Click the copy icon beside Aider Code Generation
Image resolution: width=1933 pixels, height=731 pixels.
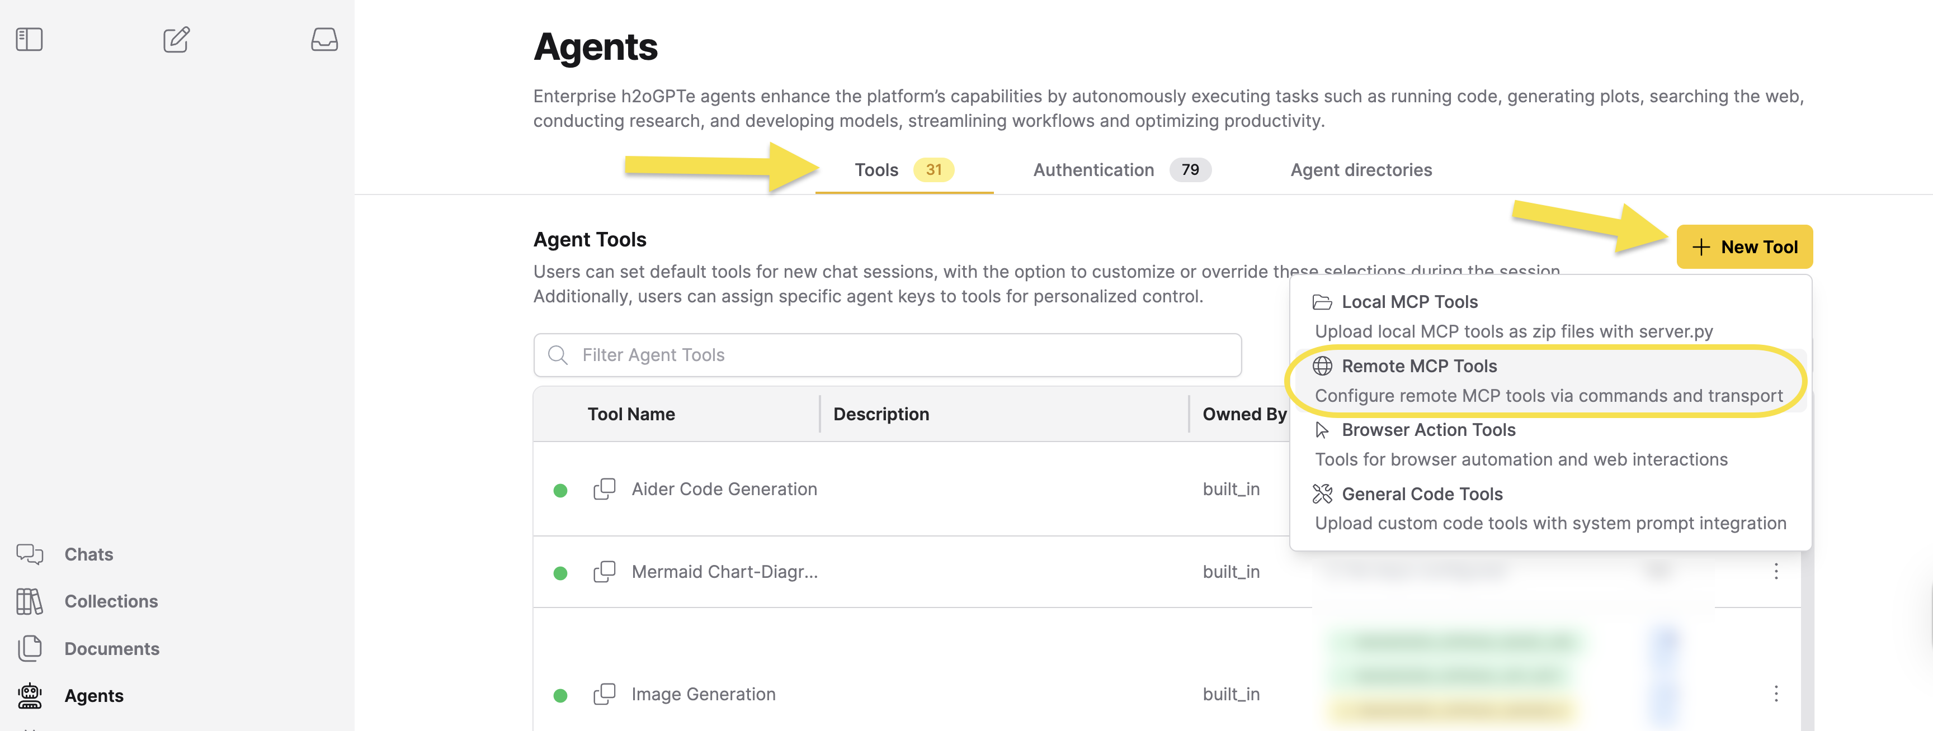pyautogui.click(x=605, y=489)
